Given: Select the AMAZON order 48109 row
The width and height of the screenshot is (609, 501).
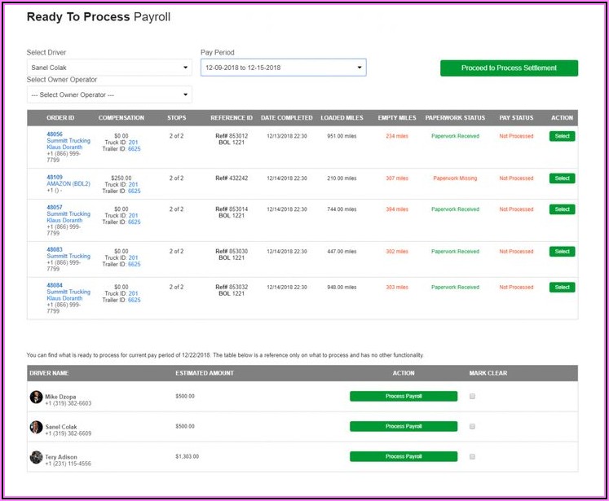Looking at the screenshot, I should pyautogui.click(x=562, y=178).
